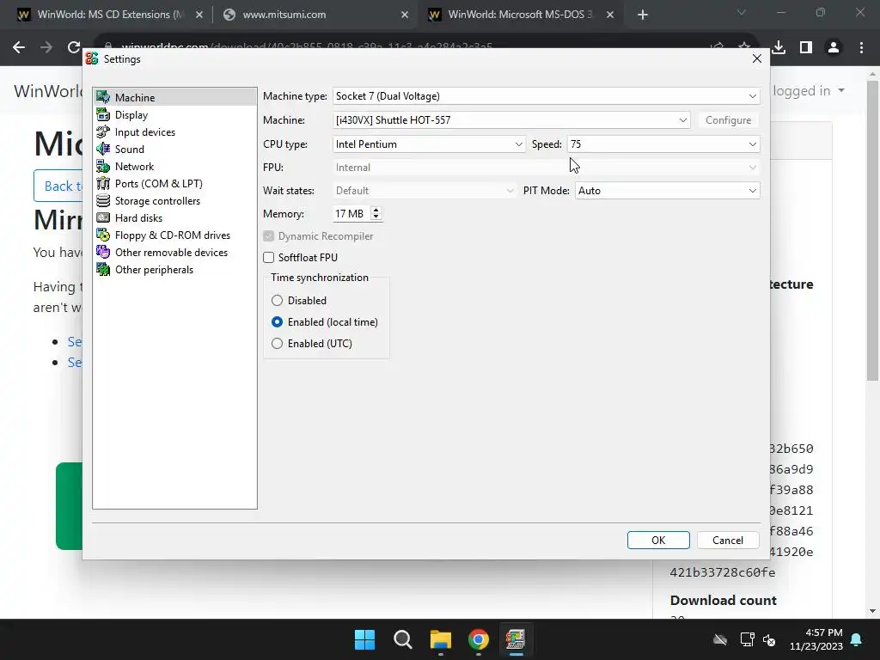Switch to www.mitsumi.com tab
880x660 pixels.
315,15
